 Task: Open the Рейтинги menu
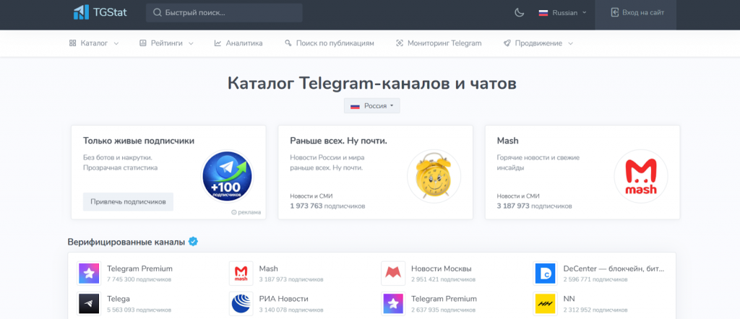coord(167,43)
